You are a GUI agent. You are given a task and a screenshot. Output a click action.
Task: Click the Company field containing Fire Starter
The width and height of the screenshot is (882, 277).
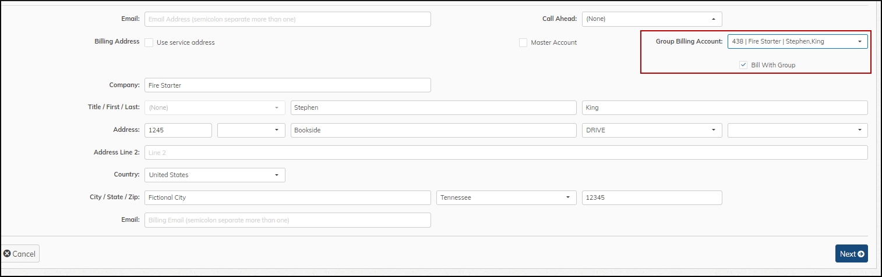point(287,85)
